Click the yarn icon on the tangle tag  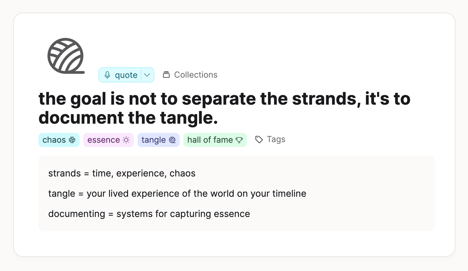tap(172, 140)
